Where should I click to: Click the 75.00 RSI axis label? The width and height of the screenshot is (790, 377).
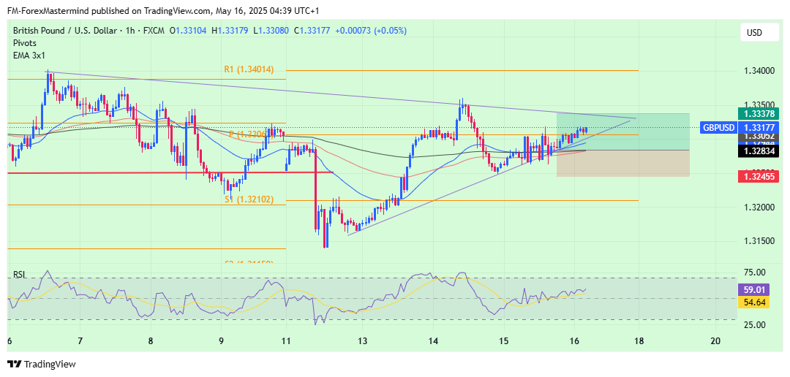(754, 273)
